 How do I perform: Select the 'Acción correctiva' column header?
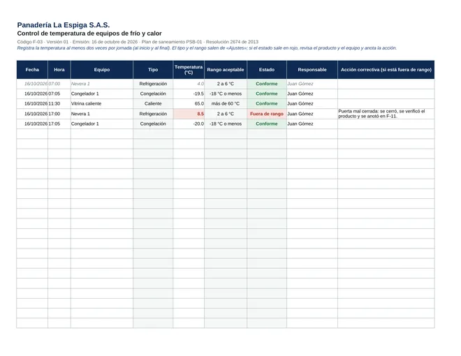click(386, 70)
